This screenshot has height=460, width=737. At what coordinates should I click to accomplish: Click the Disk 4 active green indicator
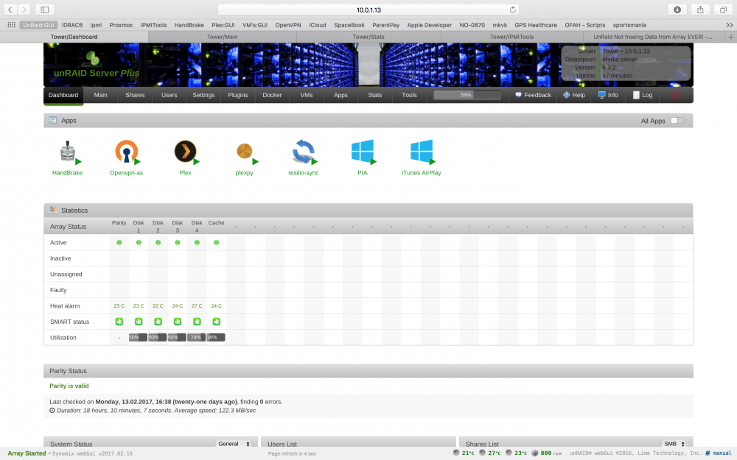tap(197, 243)
